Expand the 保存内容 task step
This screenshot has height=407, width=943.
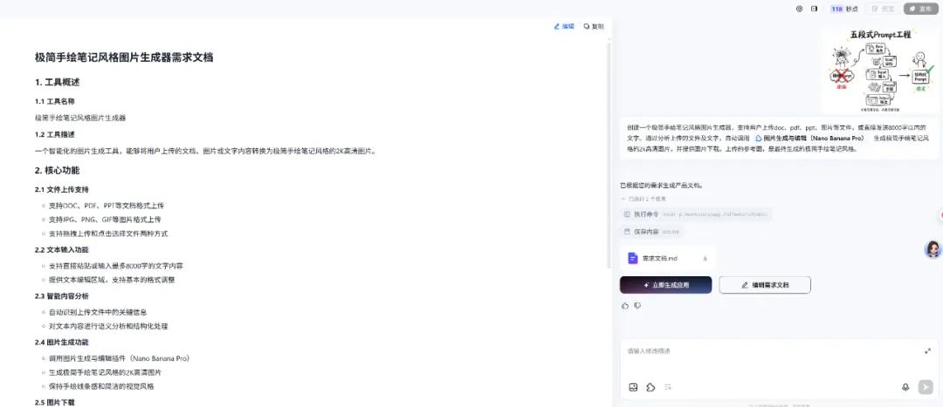click(645, 232)
